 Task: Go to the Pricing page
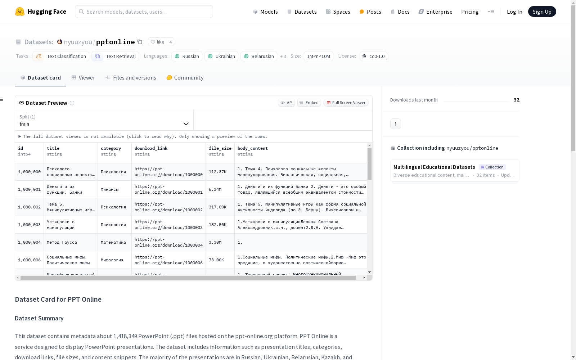(x=470, y=12)
